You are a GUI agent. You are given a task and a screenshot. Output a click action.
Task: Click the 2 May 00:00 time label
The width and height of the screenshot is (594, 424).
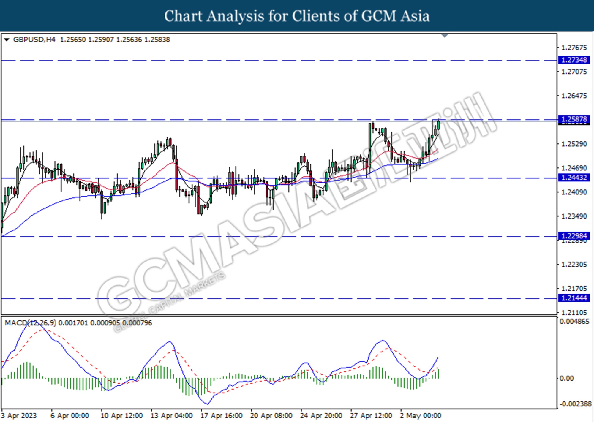420,415
